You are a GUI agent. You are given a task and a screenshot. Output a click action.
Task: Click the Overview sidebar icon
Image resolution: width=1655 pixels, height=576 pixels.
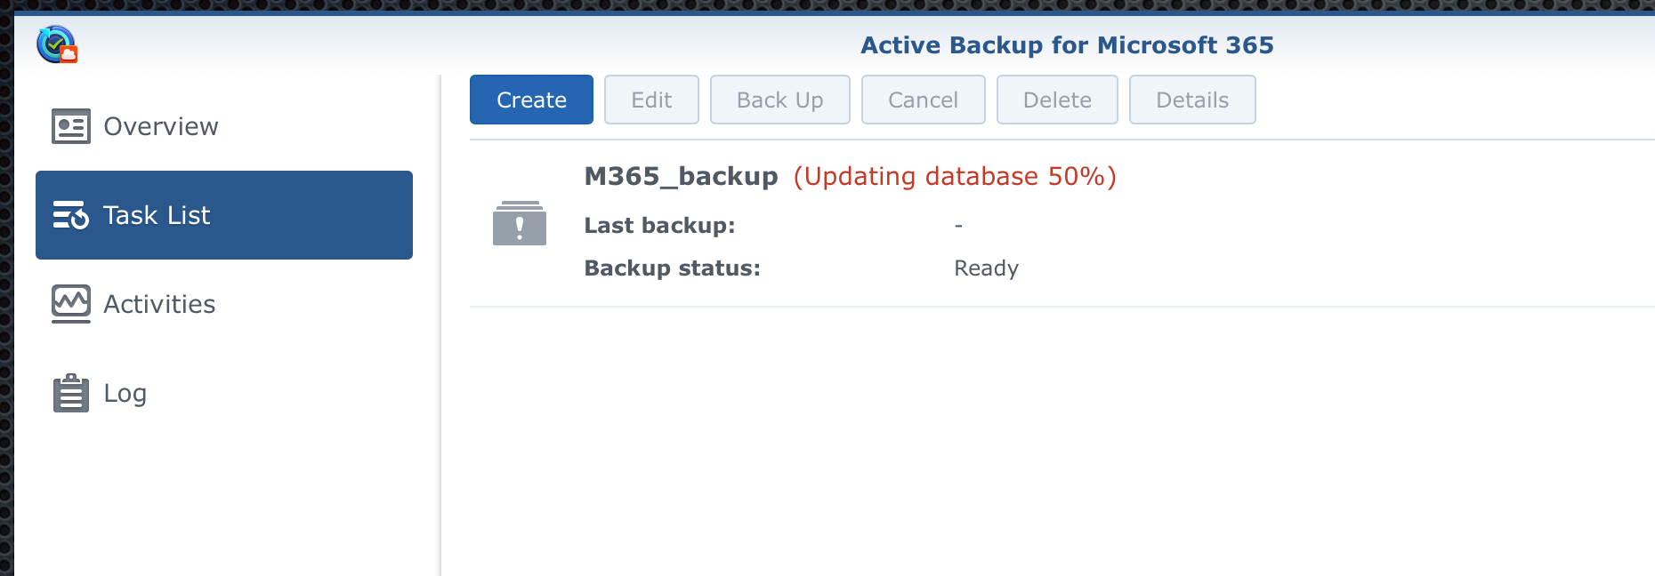pos(71,126)
